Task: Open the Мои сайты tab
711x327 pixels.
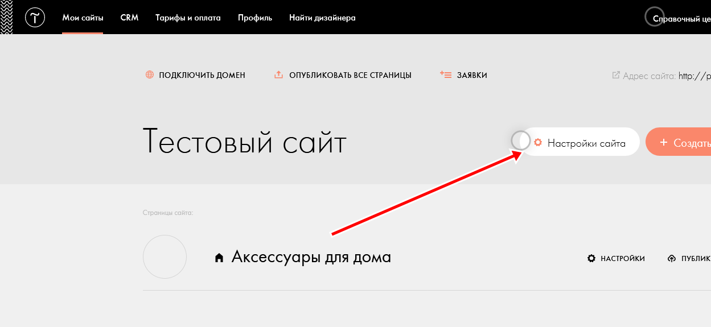Action: coord(83,18)
